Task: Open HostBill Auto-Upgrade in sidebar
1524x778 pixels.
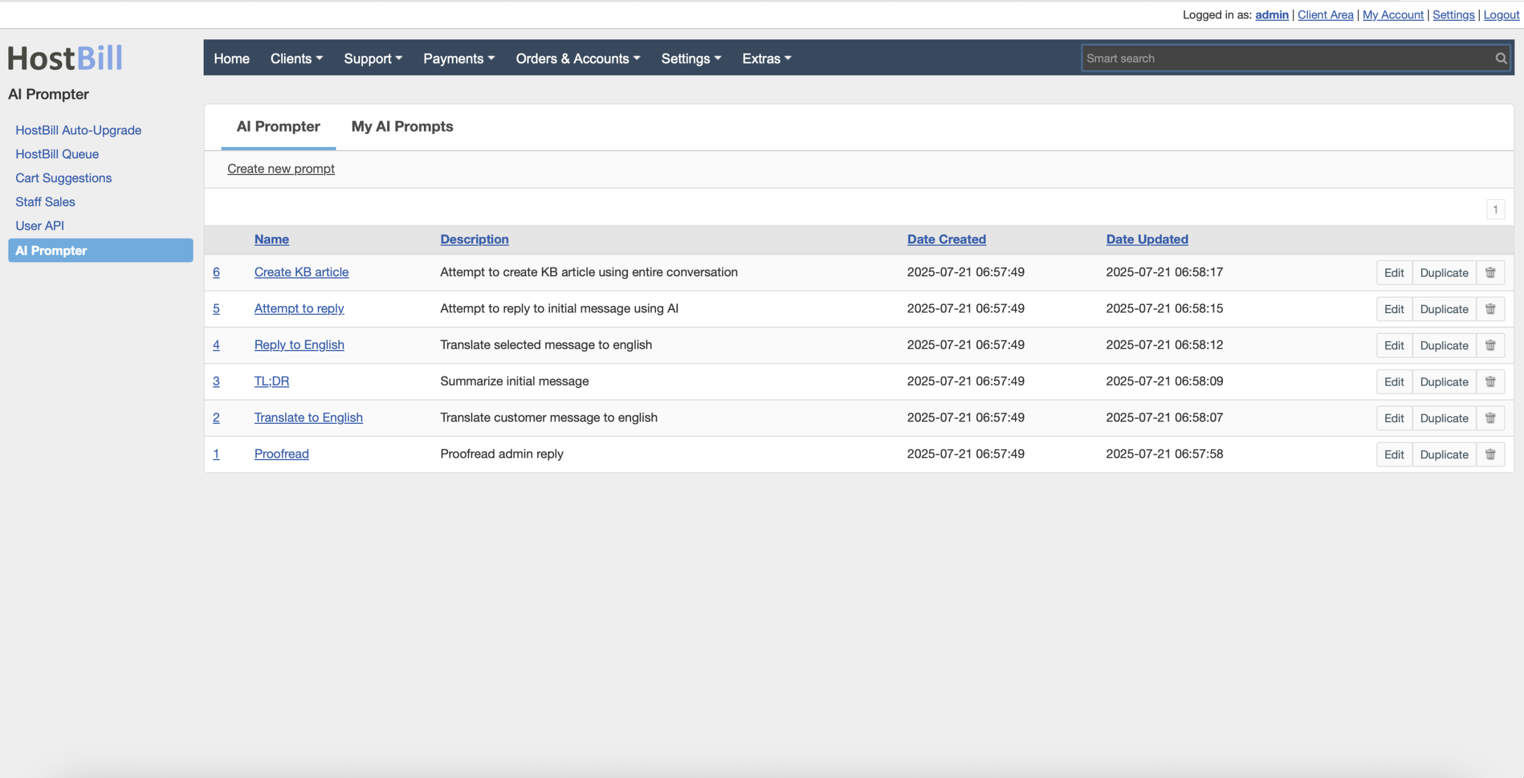Action: pos(79,130)
